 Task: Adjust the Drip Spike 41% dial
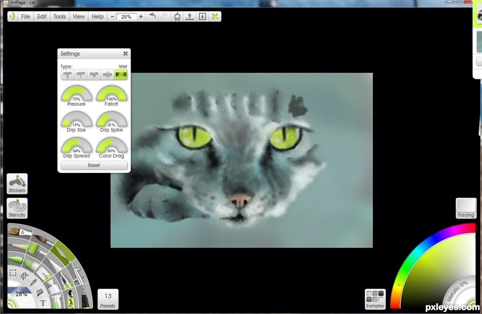[x=112, y=119]
